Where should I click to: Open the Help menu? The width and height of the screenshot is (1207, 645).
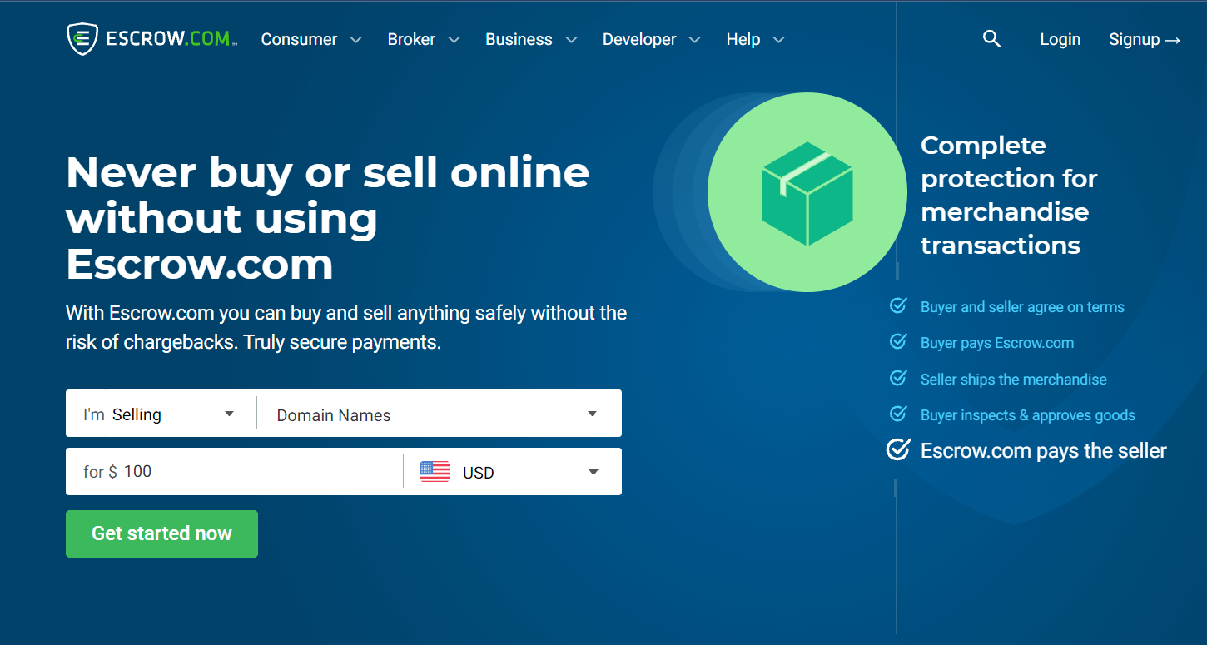pyautogui.click(x=743, y=39)
